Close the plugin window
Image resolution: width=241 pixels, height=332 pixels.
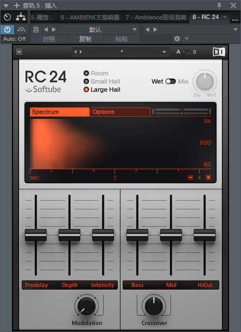[x=233, y=5]
